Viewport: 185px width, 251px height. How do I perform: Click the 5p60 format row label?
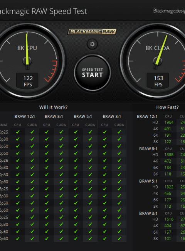tap(4, 210)
